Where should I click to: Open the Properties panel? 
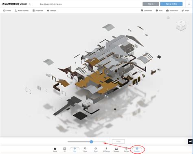(38, 11)
